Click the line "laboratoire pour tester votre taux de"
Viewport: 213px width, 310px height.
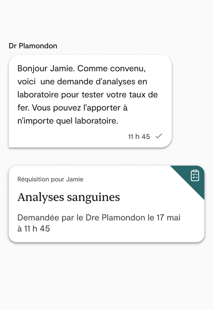pos(87,95)
